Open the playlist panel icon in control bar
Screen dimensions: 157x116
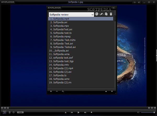click(10, 112)
